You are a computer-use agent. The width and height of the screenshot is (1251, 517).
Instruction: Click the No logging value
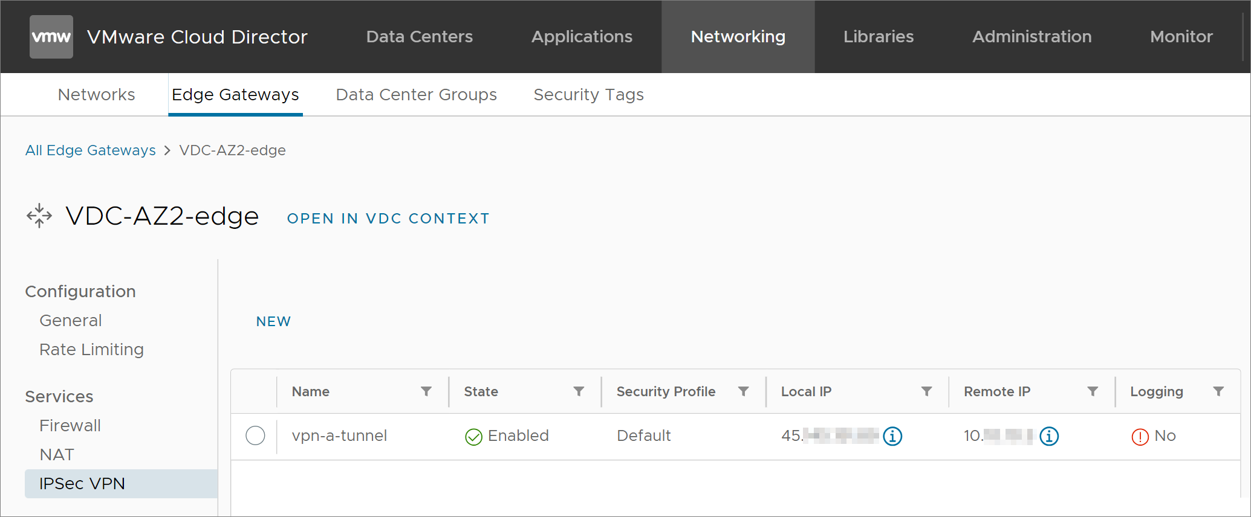[1165, 436]
